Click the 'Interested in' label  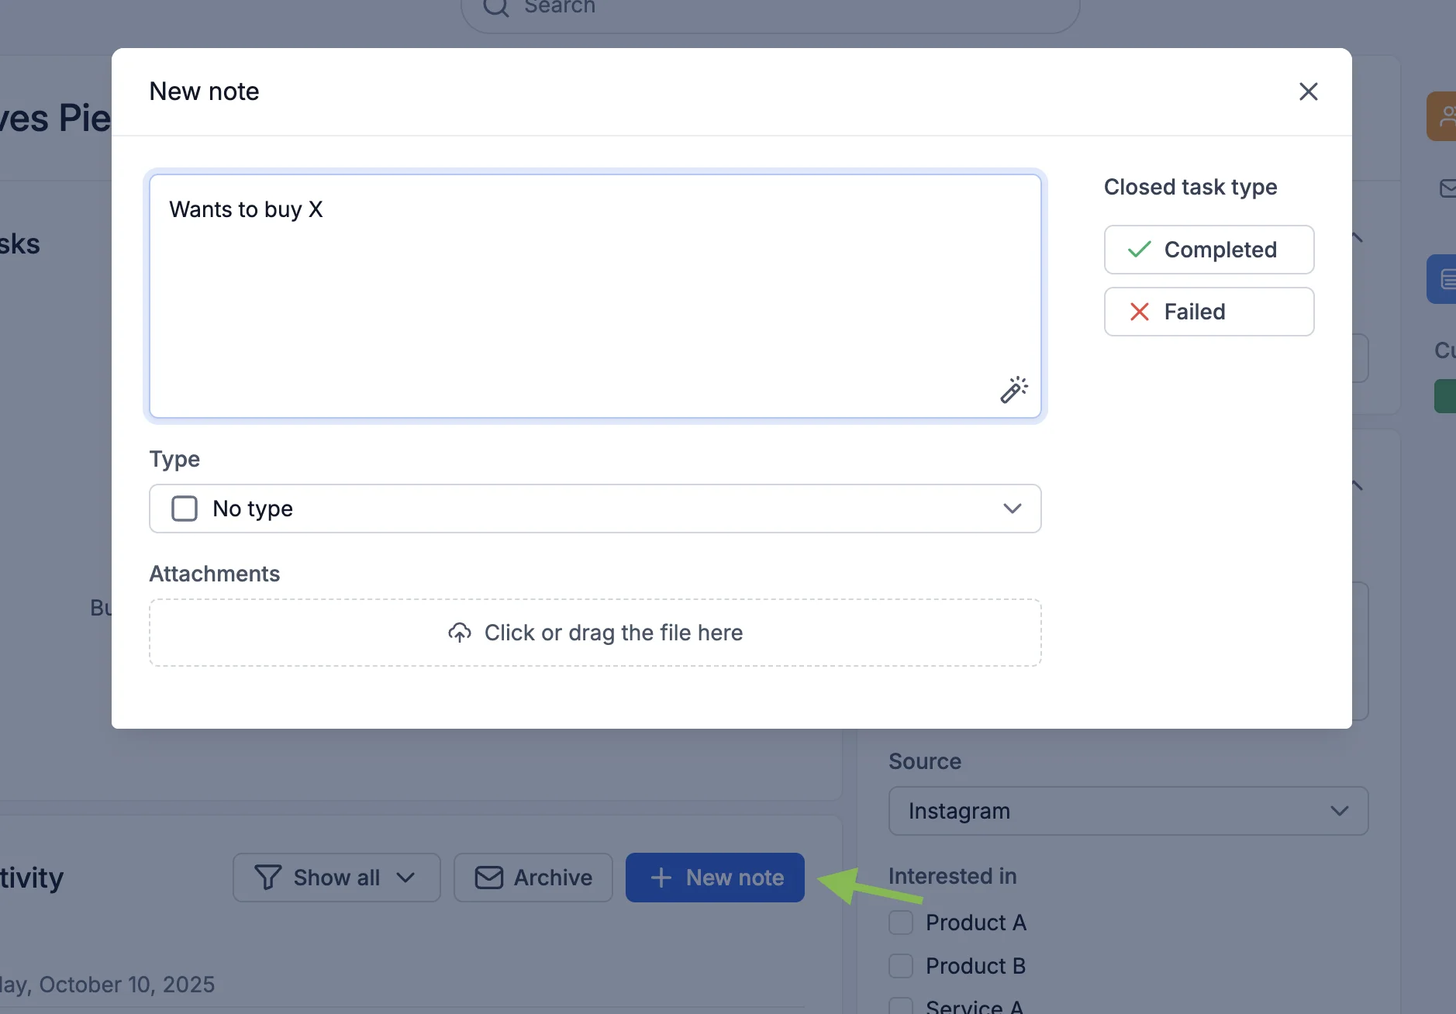coord(952,876)
